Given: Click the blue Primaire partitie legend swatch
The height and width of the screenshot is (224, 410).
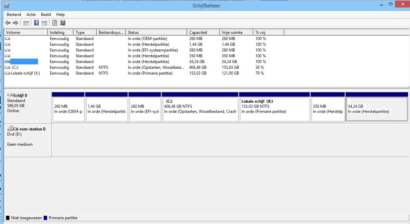Looking at the screenshot, I should [x=46, y=218].
